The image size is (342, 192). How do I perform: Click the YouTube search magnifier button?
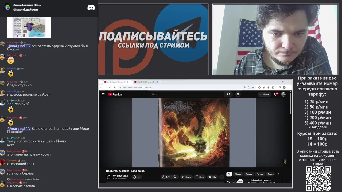click(228, 94)
